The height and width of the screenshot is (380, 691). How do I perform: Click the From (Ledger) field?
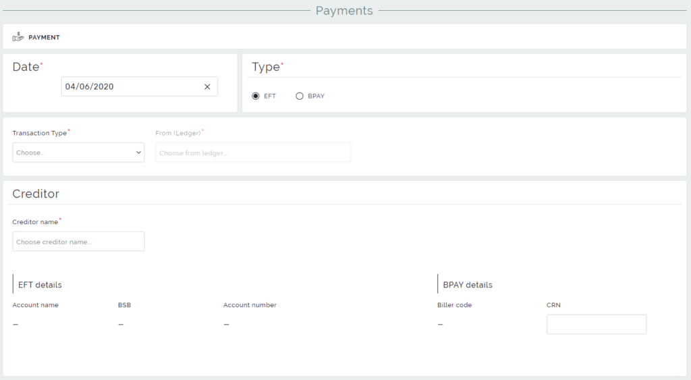pyautogui.click(x=253, y=153)
